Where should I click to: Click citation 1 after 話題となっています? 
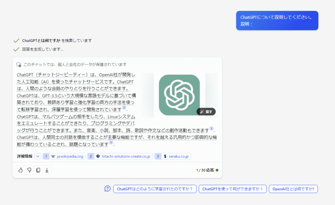click(x=111, y=142)
